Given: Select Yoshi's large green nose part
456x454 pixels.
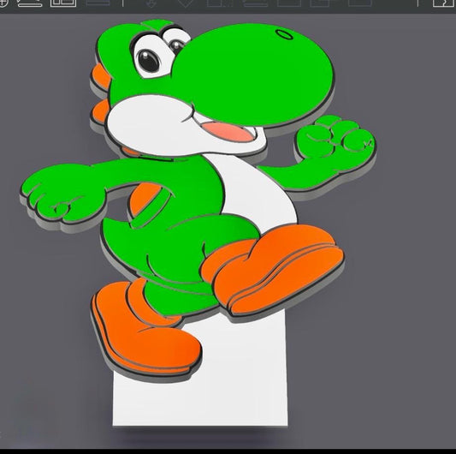Looking at the screenshot, I should coord(253,75).
